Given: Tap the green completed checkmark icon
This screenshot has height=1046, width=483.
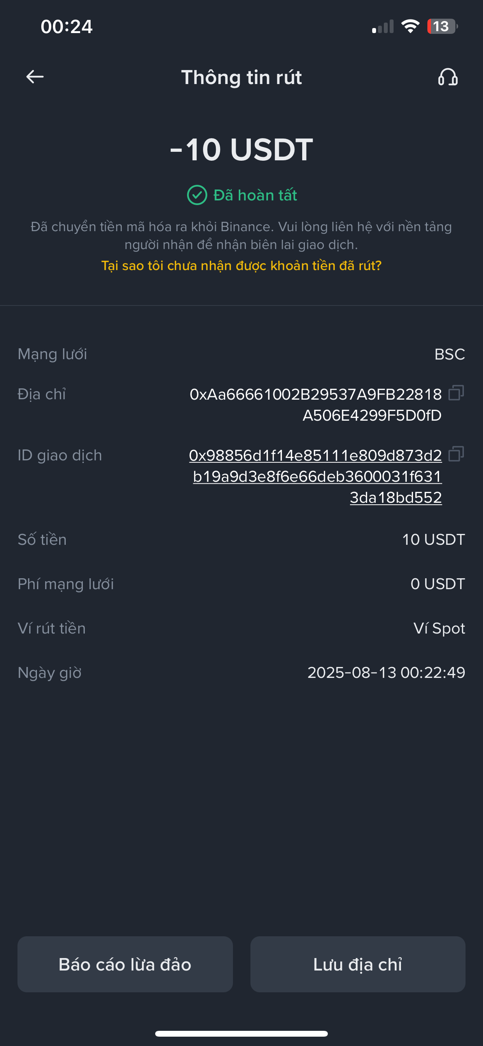Looking at the screenshot, I should pos(197,195).
